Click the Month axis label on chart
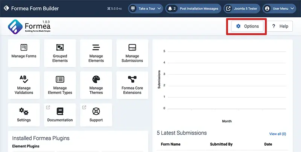 [227, 121]
